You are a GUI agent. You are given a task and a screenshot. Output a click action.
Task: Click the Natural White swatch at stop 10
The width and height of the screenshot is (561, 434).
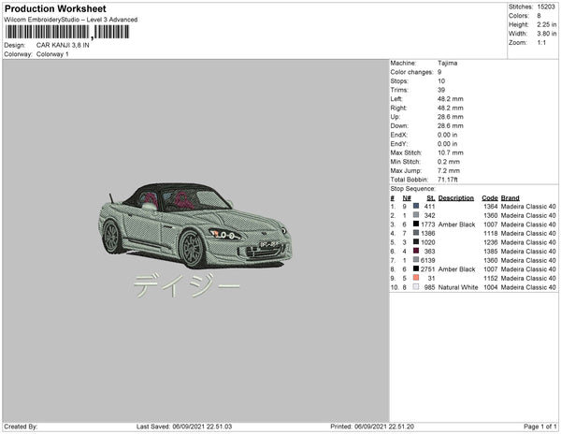coord(415,287)
